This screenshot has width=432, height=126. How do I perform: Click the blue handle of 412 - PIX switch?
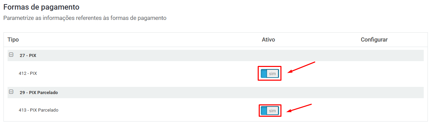(264, 73)
